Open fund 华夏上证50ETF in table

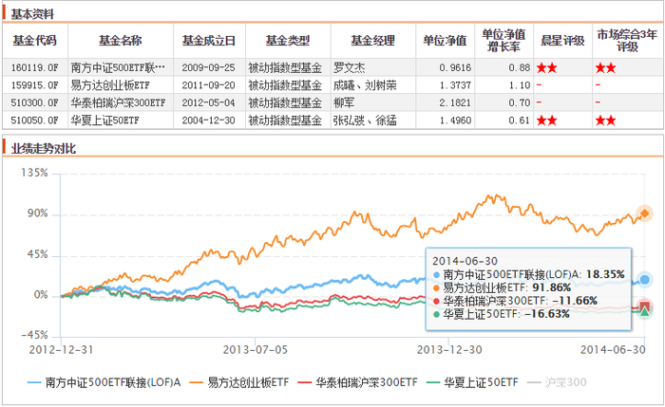pyautogui.click(x=104, y=120)
